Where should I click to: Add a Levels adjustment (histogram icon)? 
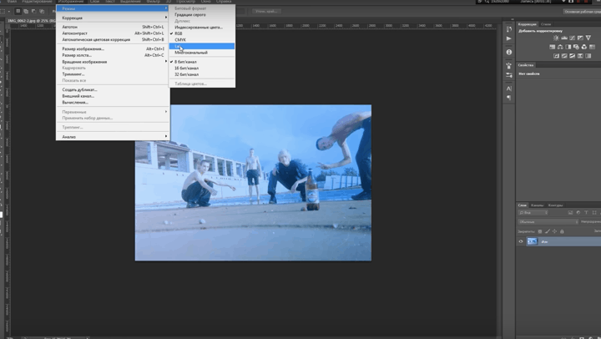[564, 38]
